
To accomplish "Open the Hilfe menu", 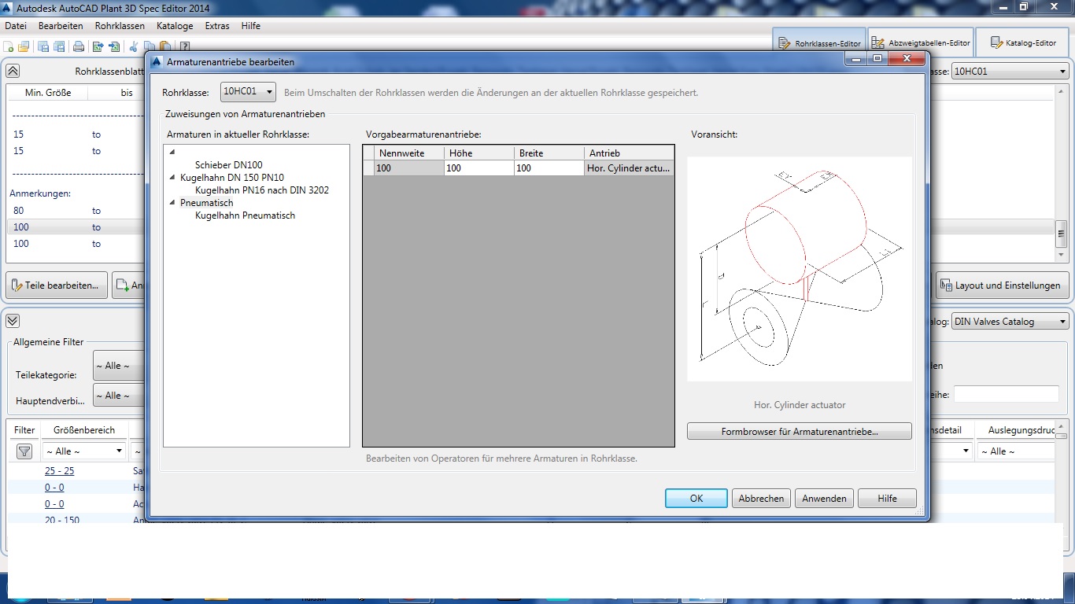I will 251,26.
